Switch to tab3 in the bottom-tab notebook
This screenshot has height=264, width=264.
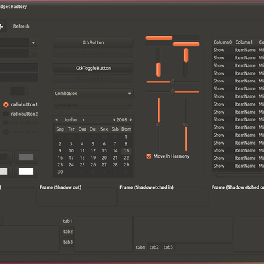click(x=168, y=247)
